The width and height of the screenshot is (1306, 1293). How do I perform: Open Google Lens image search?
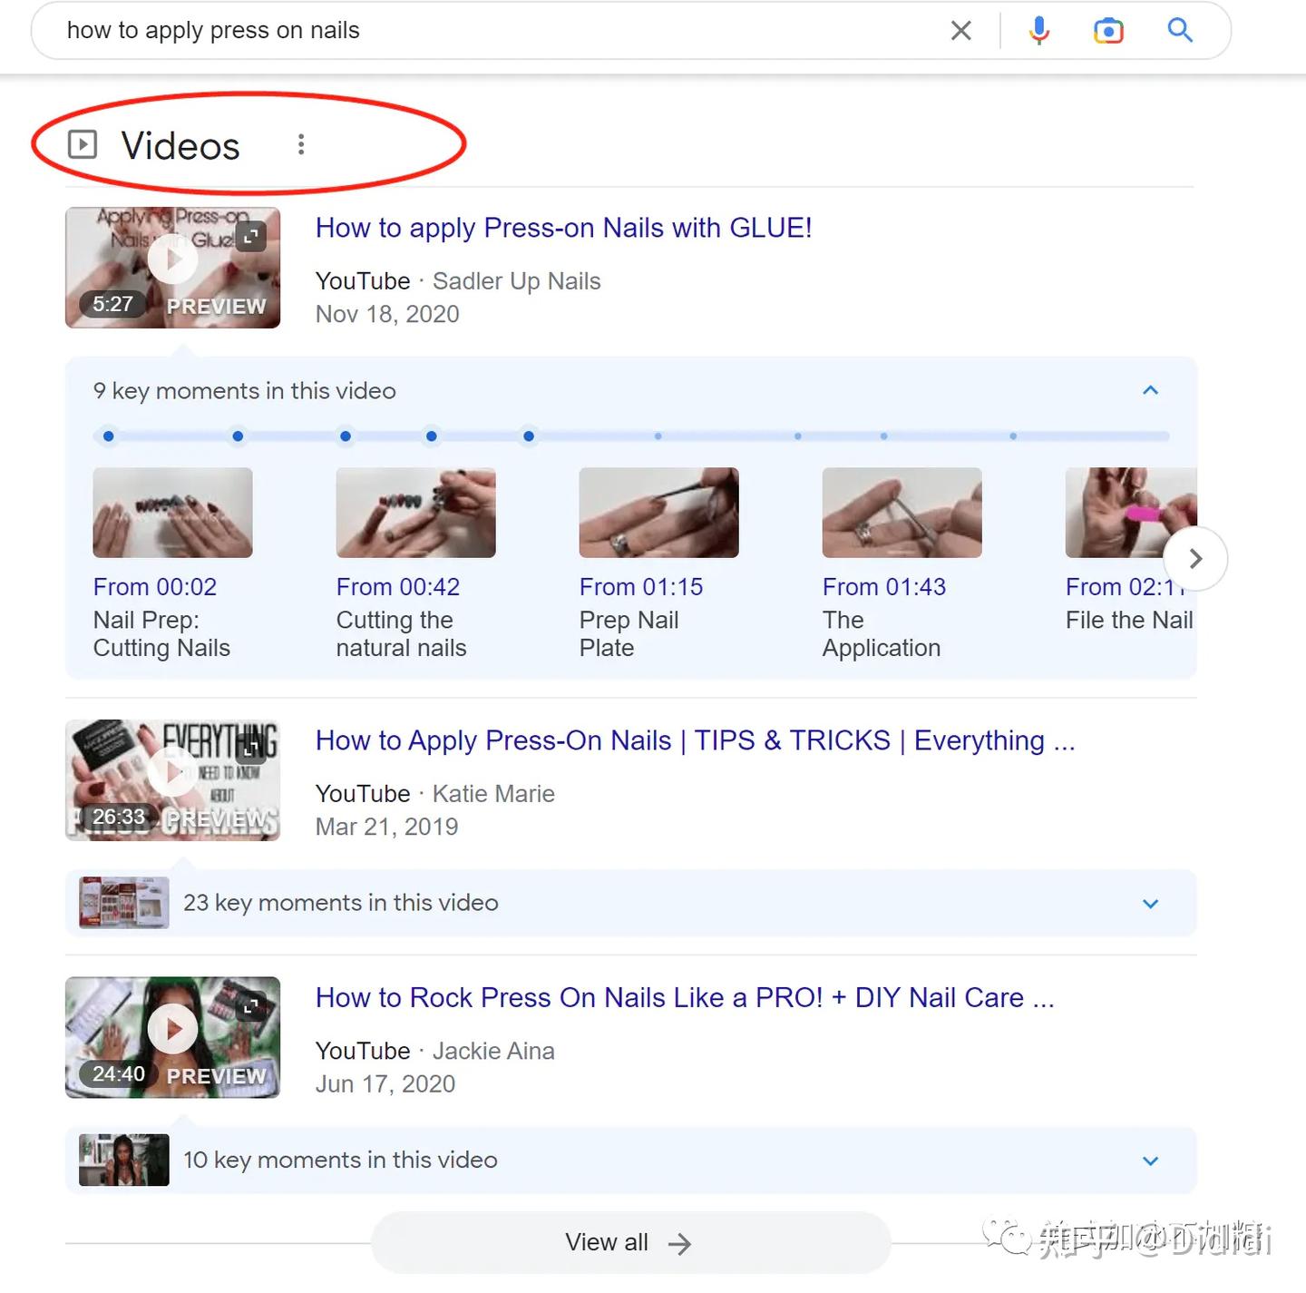point(1108,30)
